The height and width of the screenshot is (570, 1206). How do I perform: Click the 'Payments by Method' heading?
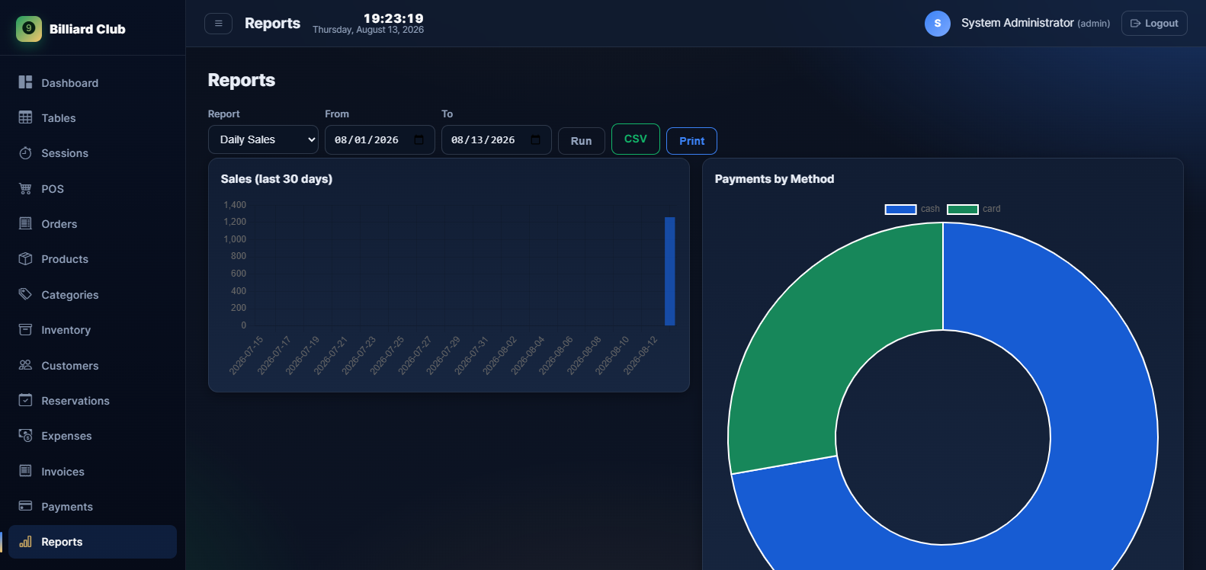[775, 179]
